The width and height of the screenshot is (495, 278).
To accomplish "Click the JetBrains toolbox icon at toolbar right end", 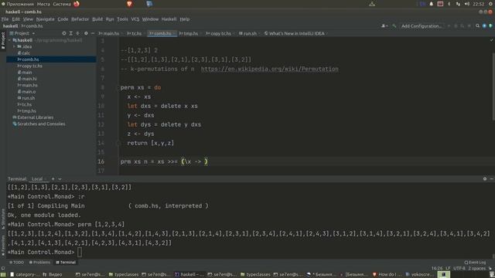I will tap(490, 25).
